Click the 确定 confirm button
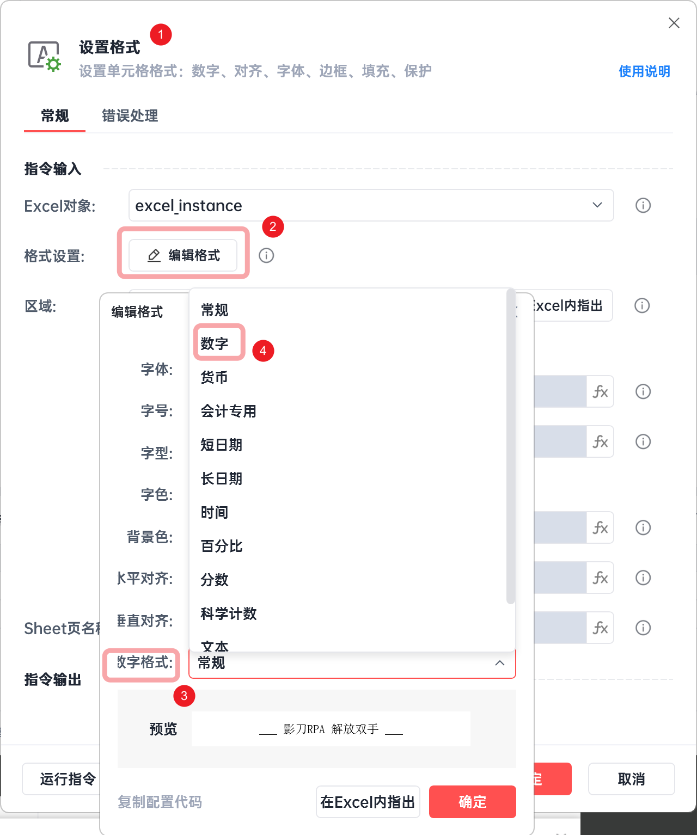 click(472, 802)
